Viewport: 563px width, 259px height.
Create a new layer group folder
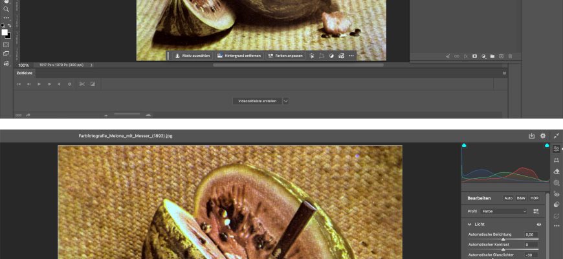pyautogui.click(x=492, y=56)
